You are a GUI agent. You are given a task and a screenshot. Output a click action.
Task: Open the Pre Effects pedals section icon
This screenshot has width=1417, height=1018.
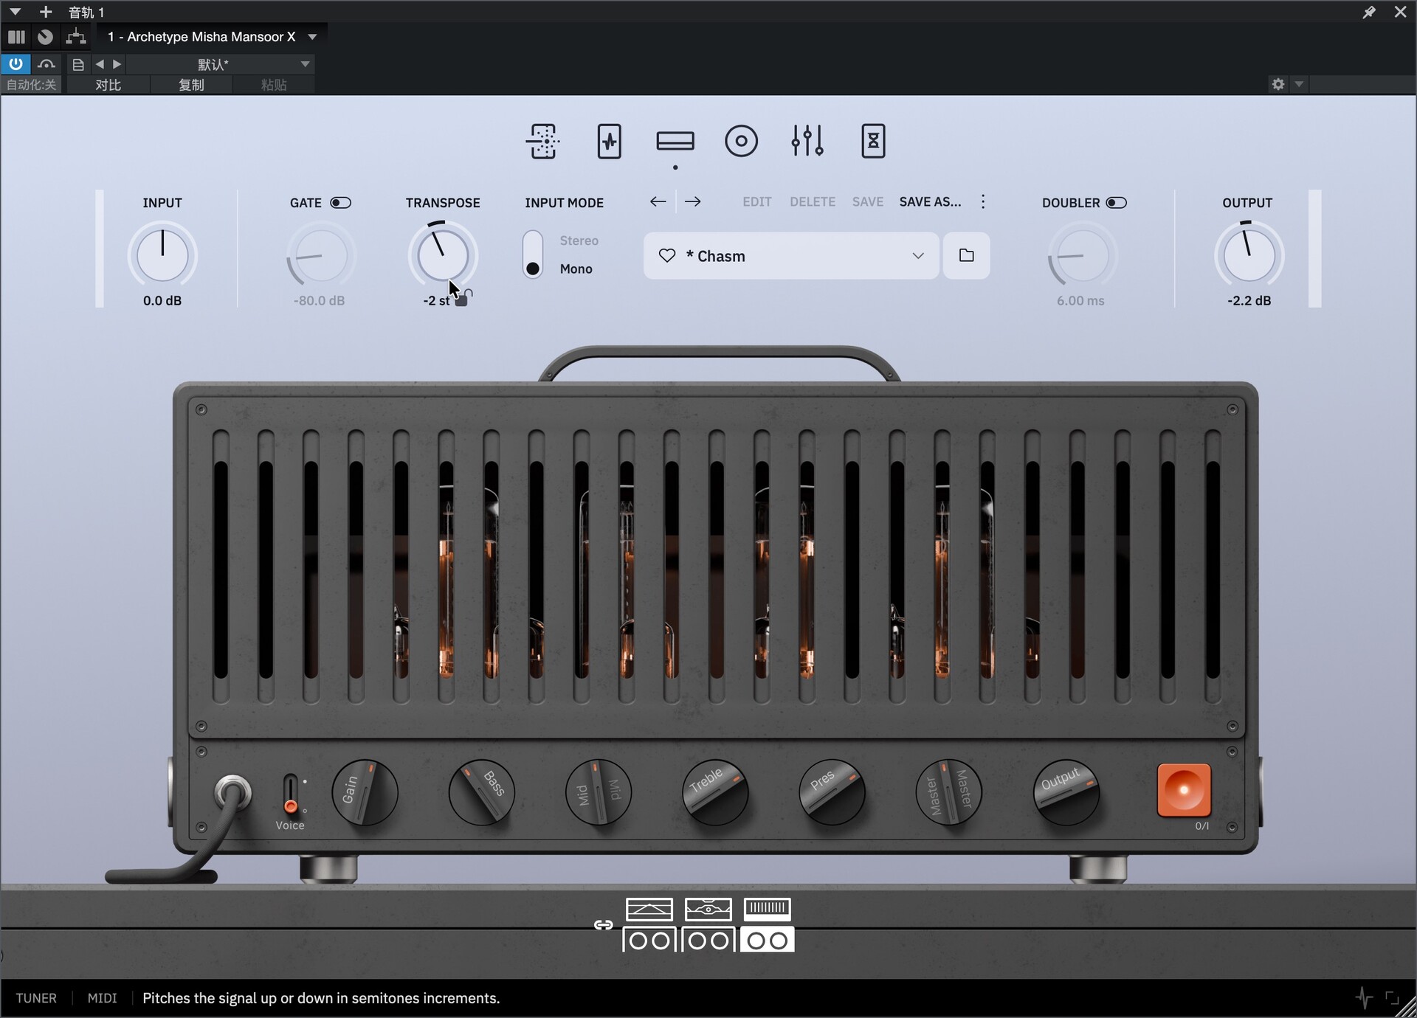click(609, 141)
